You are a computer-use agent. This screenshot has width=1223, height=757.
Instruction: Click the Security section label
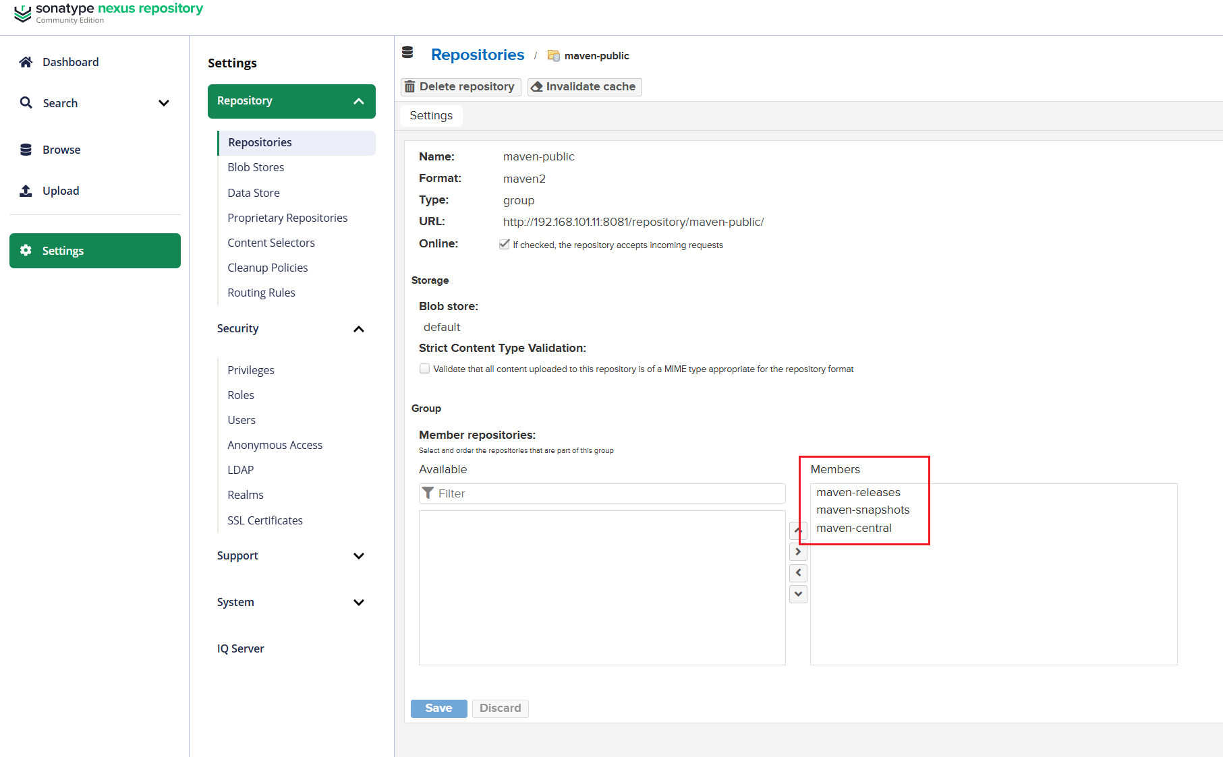[x=237, y=328]
